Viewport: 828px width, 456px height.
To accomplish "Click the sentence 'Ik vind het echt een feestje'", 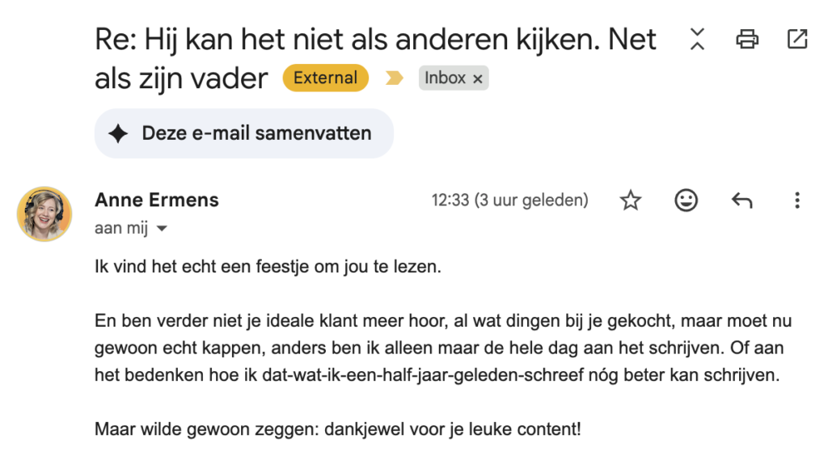I will tap(268, 267).
